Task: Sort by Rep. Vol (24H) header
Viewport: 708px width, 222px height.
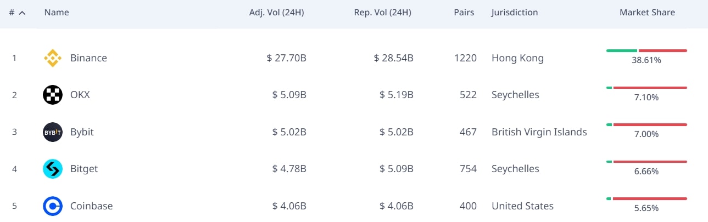Action: (x=382, y=13)
